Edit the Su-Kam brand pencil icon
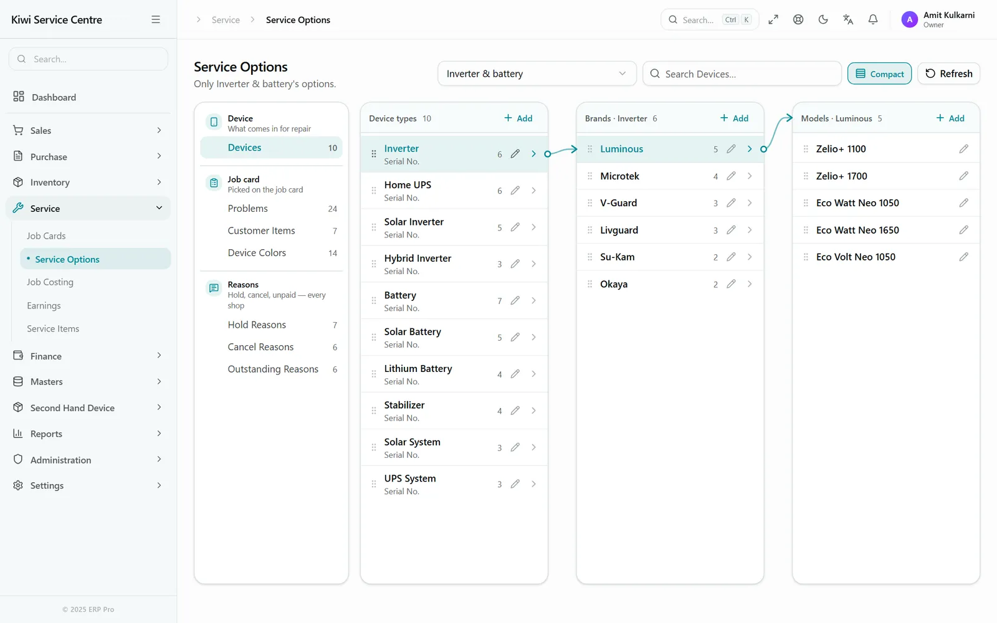Screen dimensions: 997x623 [732, 257]
